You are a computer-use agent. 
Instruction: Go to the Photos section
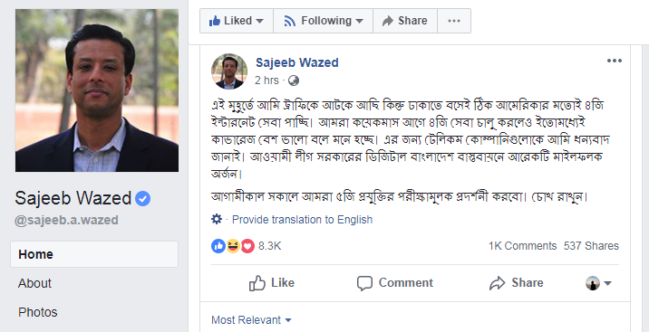tap(38, 312)
